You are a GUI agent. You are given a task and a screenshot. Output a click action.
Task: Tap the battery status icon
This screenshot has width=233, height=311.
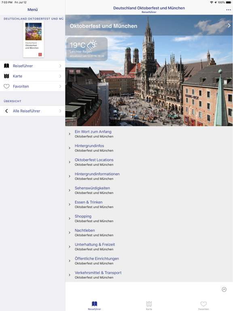pyautogui.click(x=229, y=2)
